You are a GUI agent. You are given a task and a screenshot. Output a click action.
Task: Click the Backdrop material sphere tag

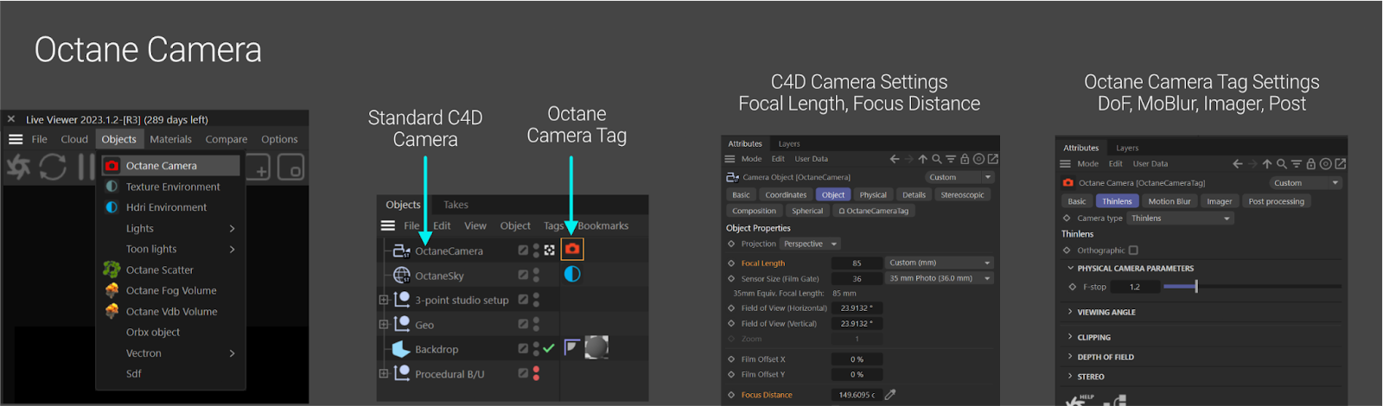point(596,347)
